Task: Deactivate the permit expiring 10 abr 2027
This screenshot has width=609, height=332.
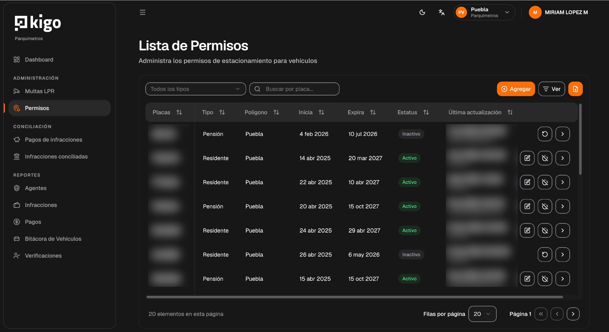Action: tap(545, 182)
